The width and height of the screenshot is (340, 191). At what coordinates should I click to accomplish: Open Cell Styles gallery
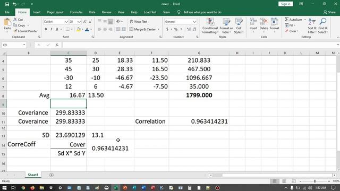click(239, 26)
